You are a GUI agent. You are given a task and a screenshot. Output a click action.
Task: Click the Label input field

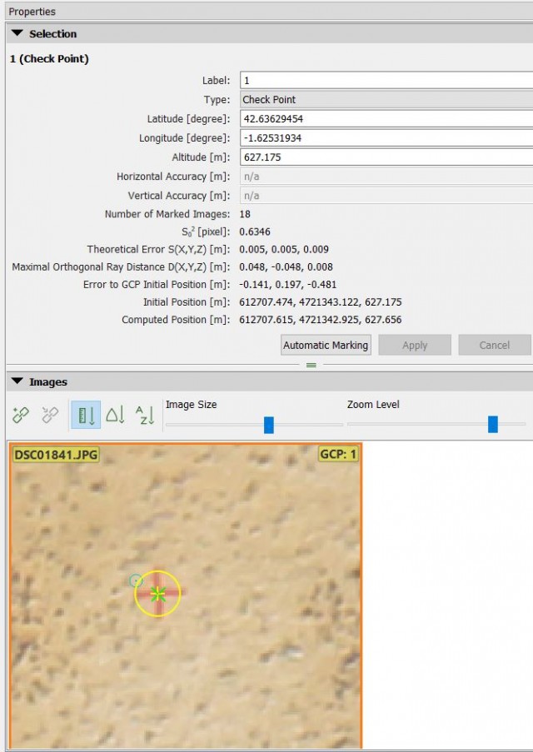[x=386, y=80]
